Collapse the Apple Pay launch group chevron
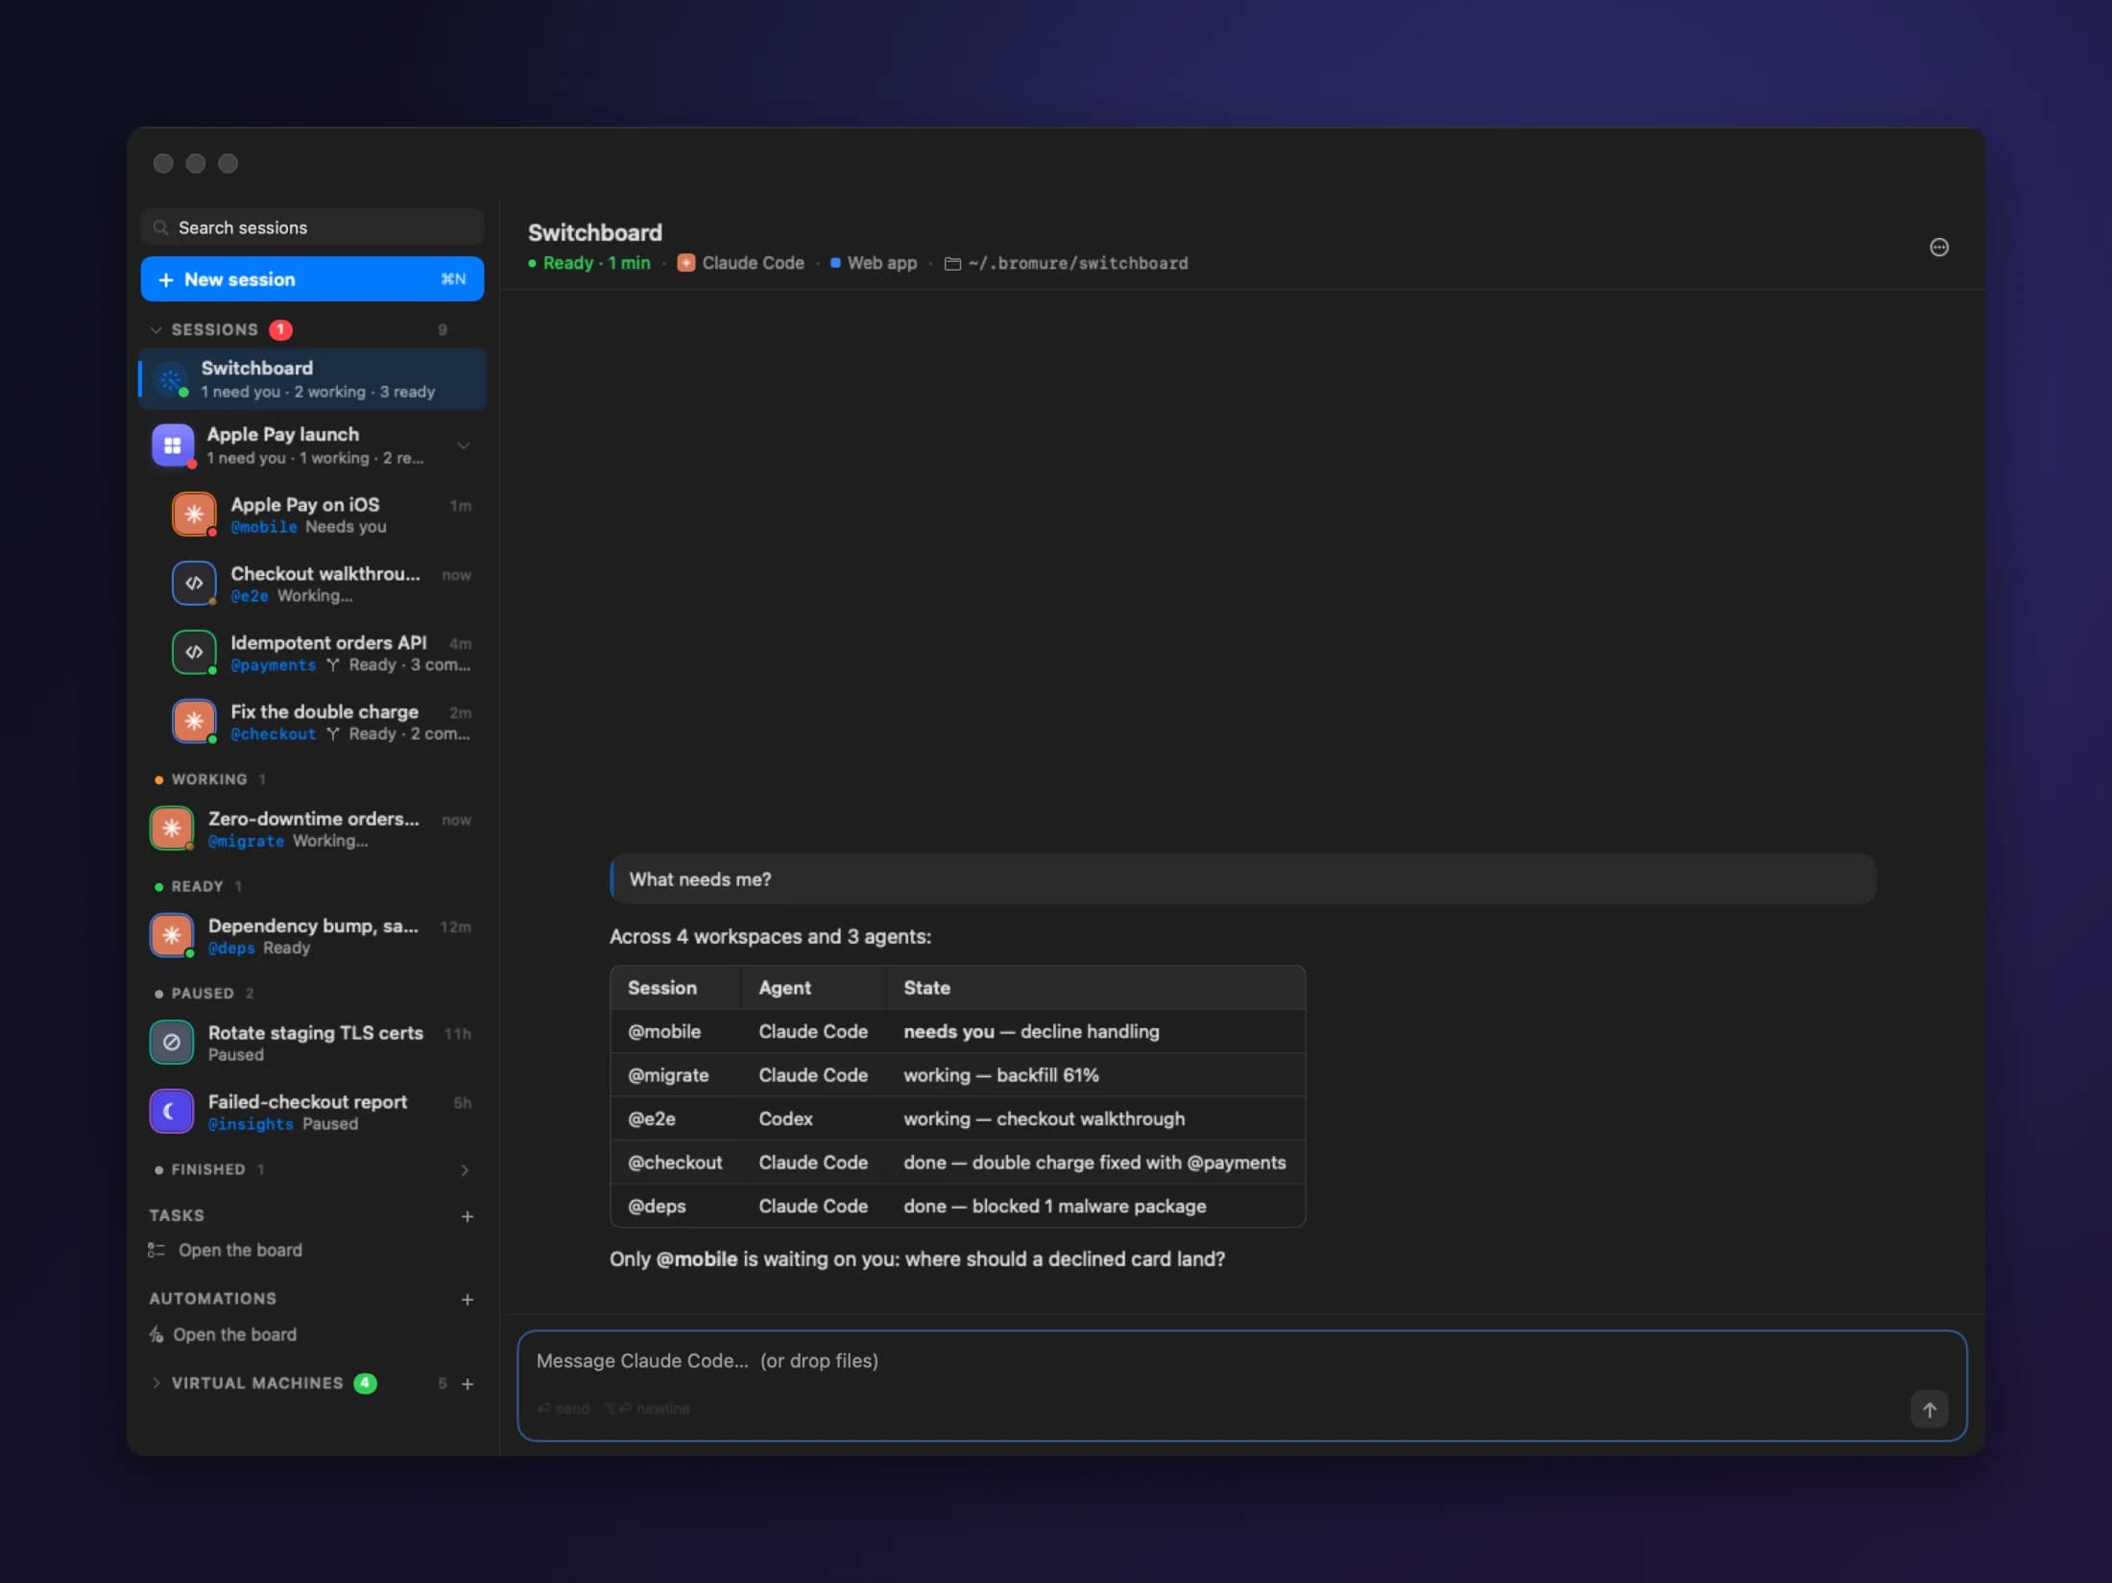Viewport: 2112px width, 1583px height. coord(464,445)
